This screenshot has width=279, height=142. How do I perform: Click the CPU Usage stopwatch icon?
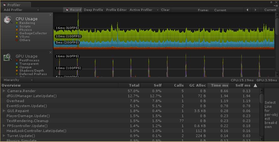8,20
